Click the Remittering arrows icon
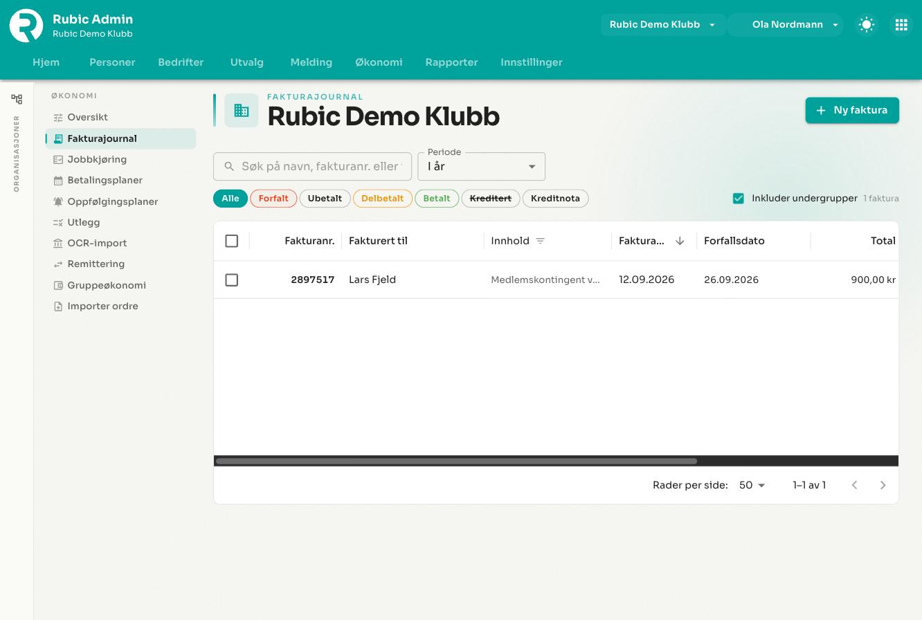This screenshot has height=620, width=922. click(x=58, y=264)
